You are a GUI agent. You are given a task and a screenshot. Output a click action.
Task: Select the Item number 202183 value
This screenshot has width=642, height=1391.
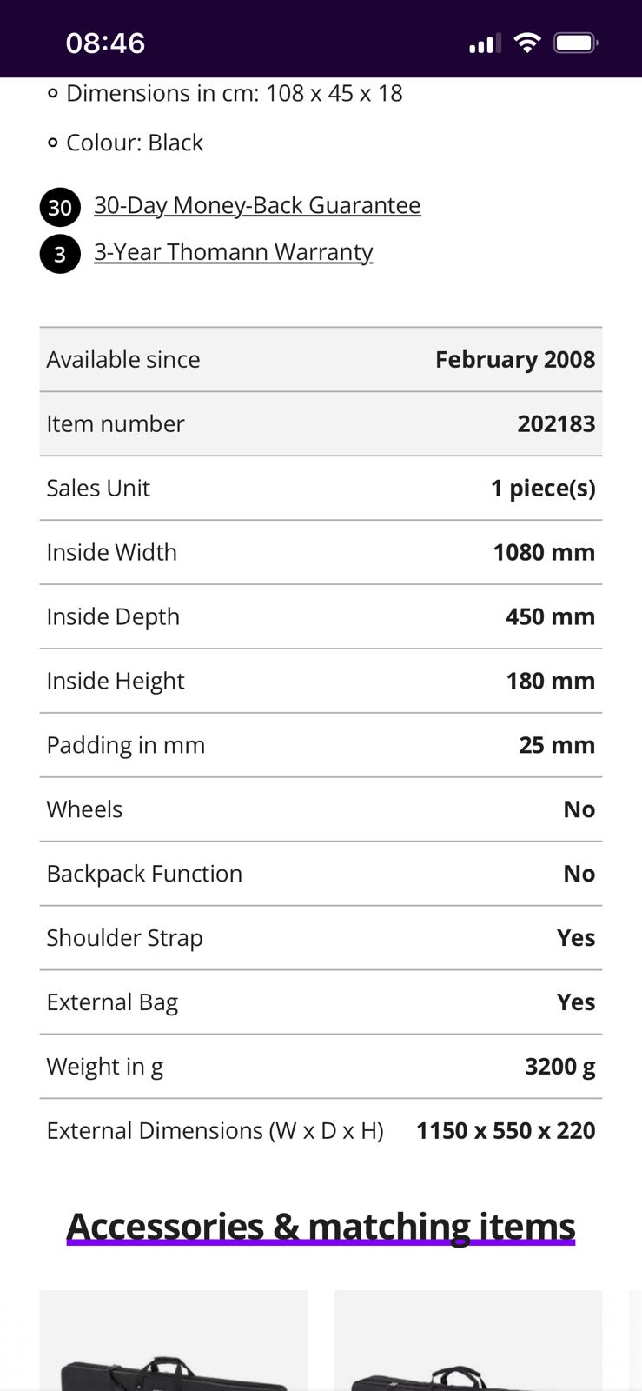(556, 424)
